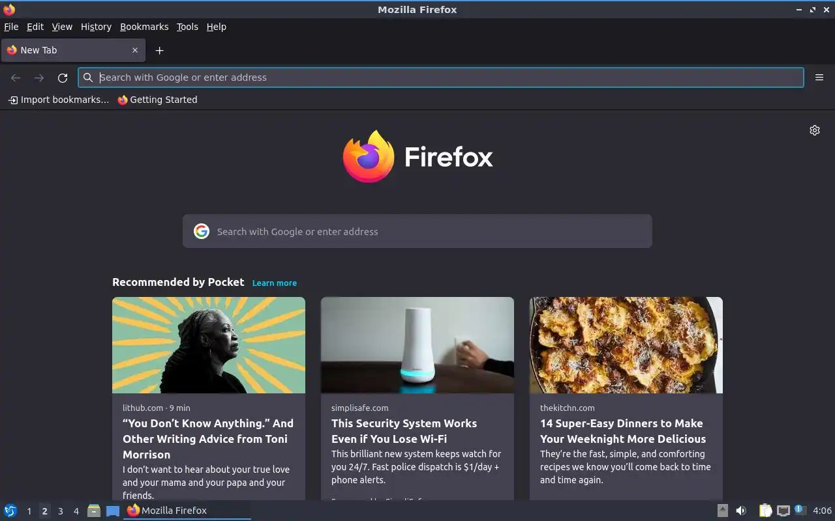Click lithub.com source label
Image resolution: width=835 pixels, height=521 pixels.
[x=143, y=408]
